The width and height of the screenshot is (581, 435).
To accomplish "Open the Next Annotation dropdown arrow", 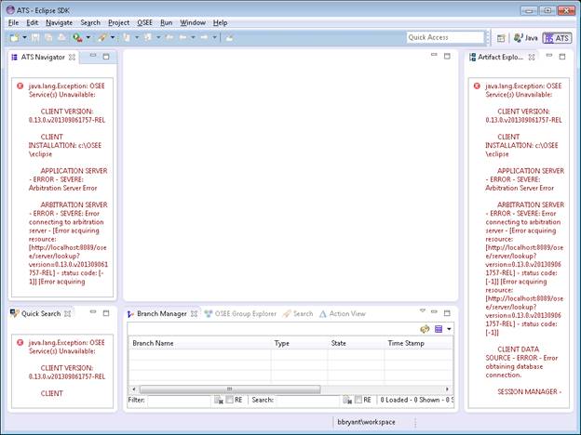I will 137,37.
